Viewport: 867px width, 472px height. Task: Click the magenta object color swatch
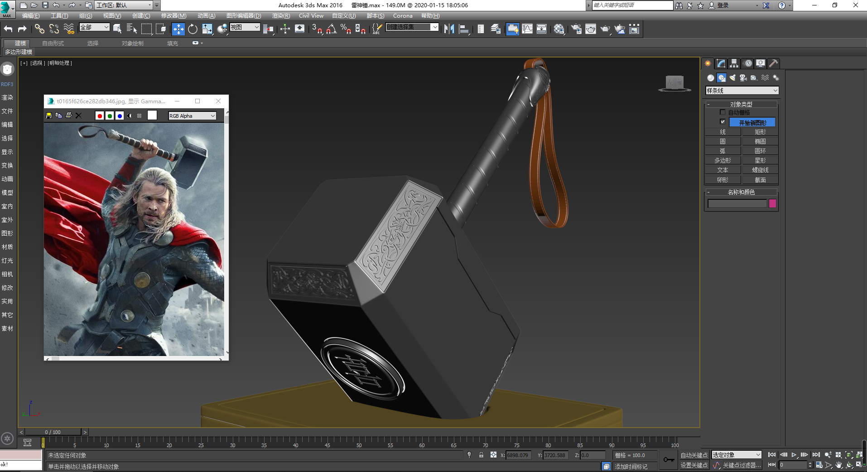click(x=773, y=203)
